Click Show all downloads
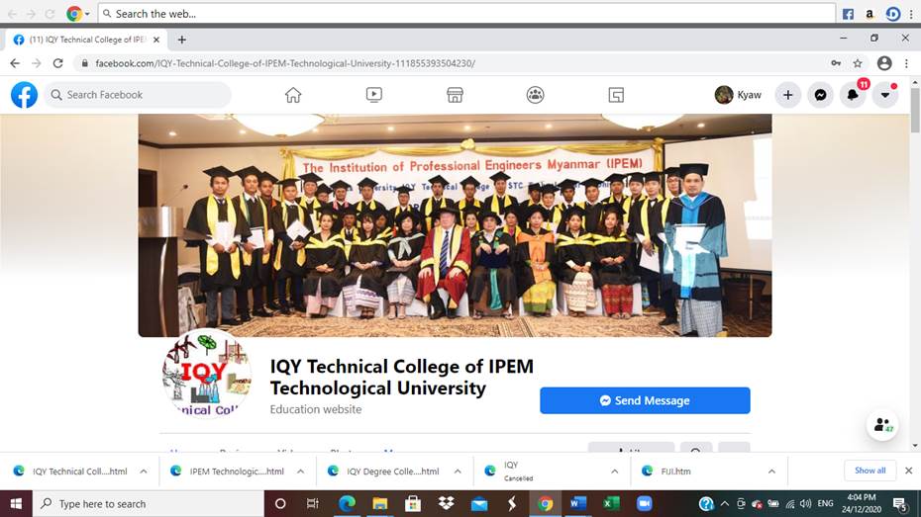The width and height of the screenshot is (921, 517). point(870,471)
